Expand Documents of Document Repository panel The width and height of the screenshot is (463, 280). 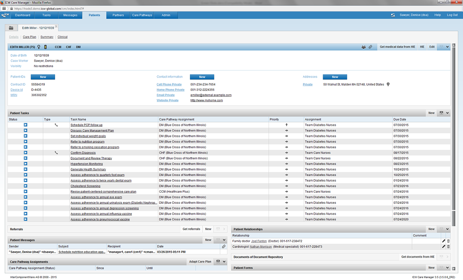448,257
